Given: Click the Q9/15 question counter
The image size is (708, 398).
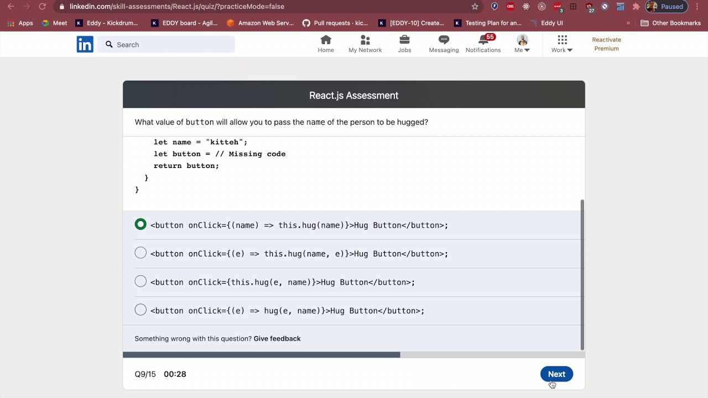Looking at the screenshot, I should [x=145, y=374].
